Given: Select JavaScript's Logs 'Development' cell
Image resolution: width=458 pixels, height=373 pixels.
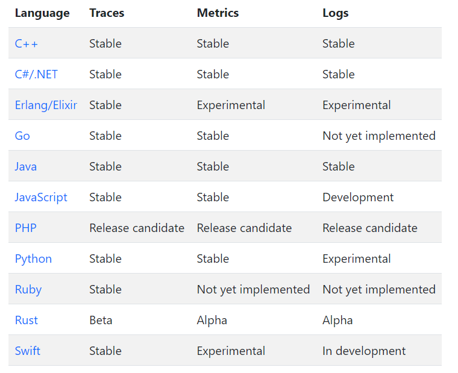Looking at the screenshot, I should point(358,197).
